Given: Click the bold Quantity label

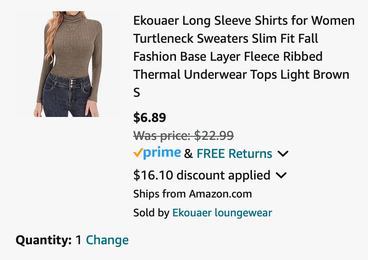Looking at the screenshot, I should click(x=44, y=240).
